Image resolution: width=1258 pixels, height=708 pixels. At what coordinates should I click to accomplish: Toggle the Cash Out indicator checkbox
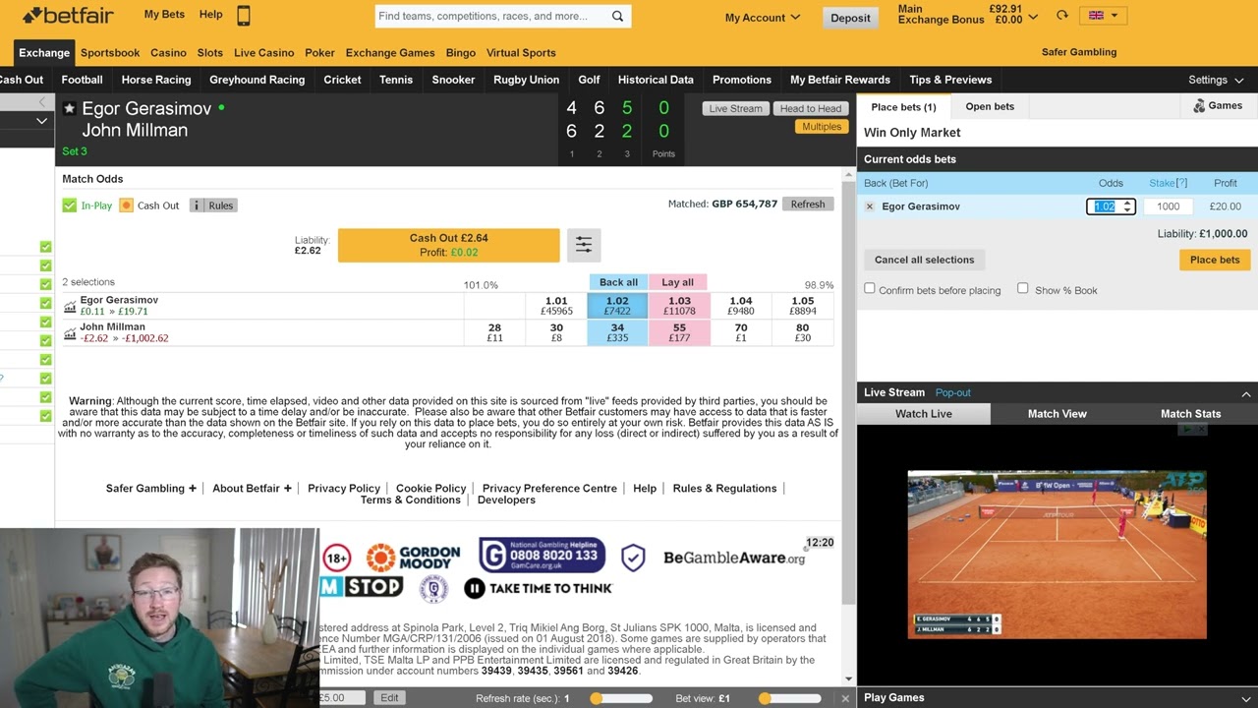click(x=126, y=206)
